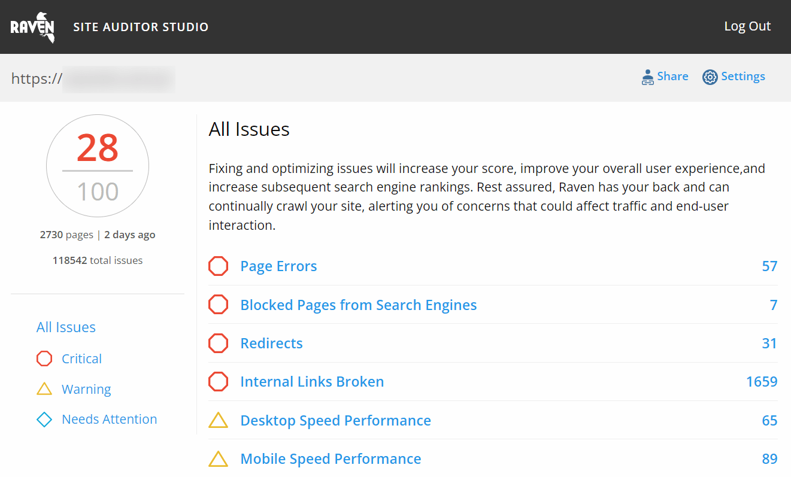791x477 pixels.
Task: Click red octagon beside Internal Links Broken
Action: click(218, 382)
